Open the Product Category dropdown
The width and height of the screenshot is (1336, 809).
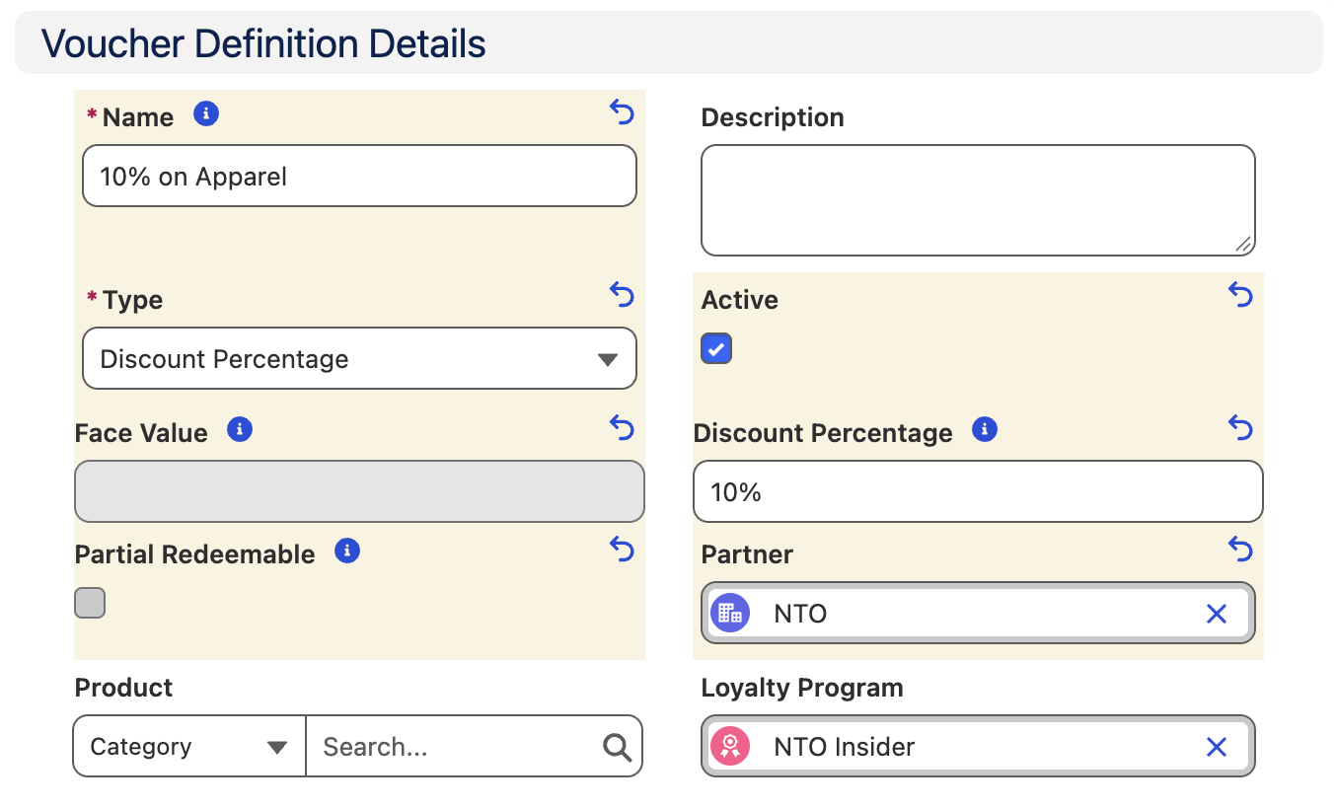[x=189, y=747]
